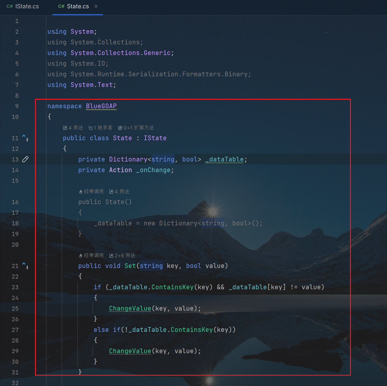Click 'new Dictionary' expression on line 18

click(x=170, y=223)
